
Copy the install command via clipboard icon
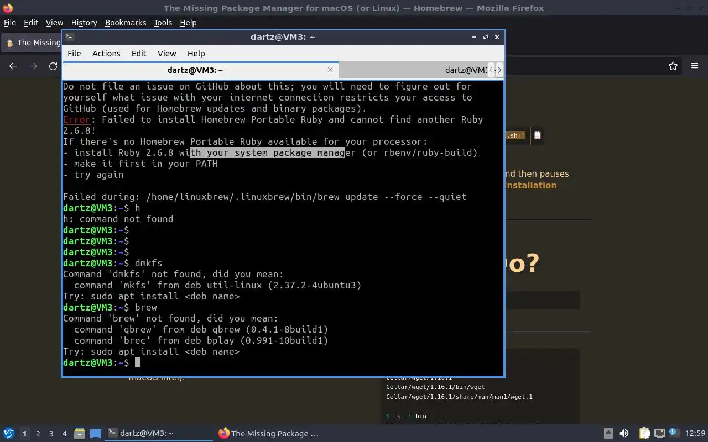coord(537,135)
